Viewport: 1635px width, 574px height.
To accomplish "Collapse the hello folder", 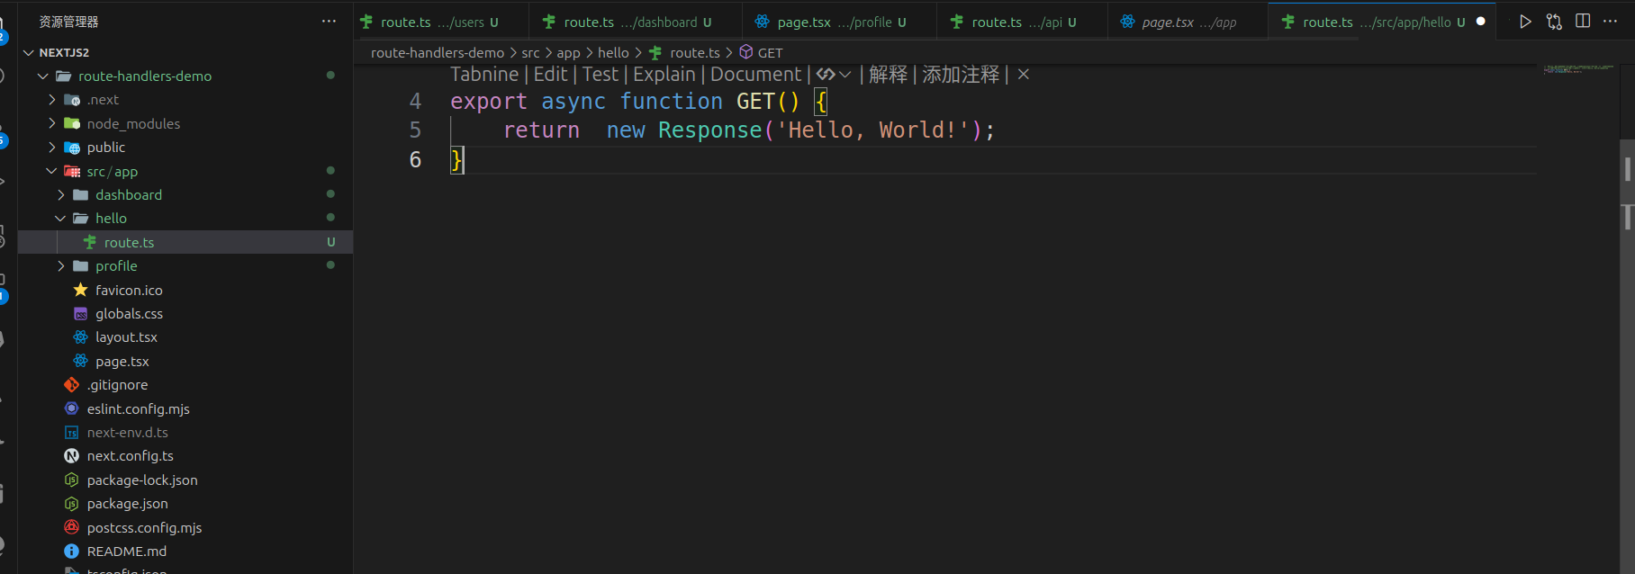I will 60,219.
